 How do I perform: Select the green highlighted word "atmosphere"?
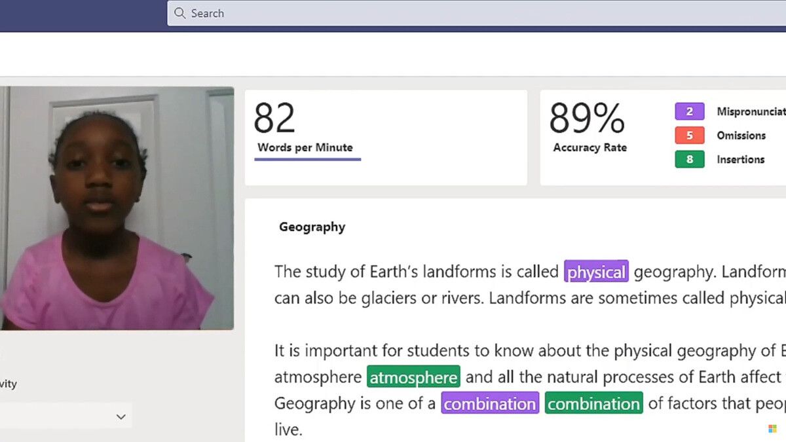[x=414, y=377]
